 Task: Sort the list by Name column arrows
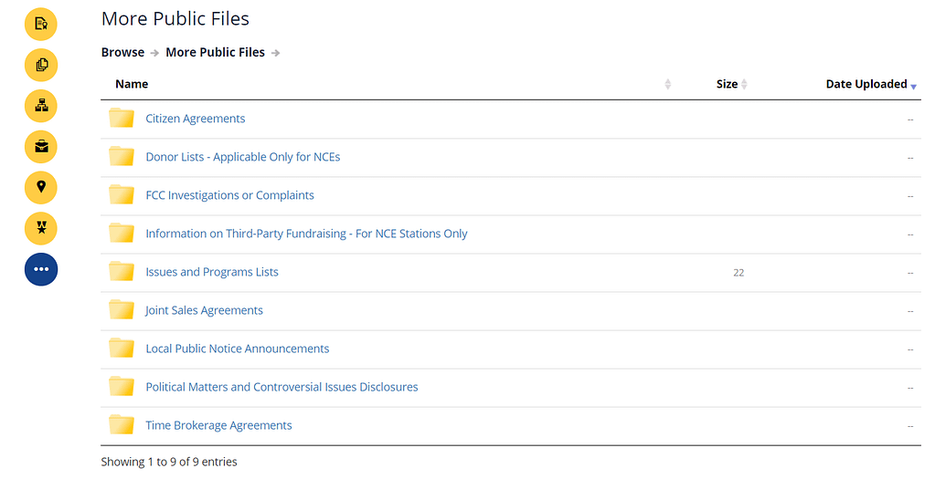(x=667, y=84)
